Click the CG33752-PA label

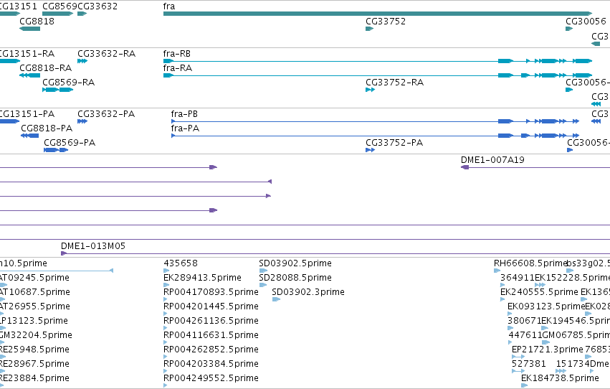[394, 143]
